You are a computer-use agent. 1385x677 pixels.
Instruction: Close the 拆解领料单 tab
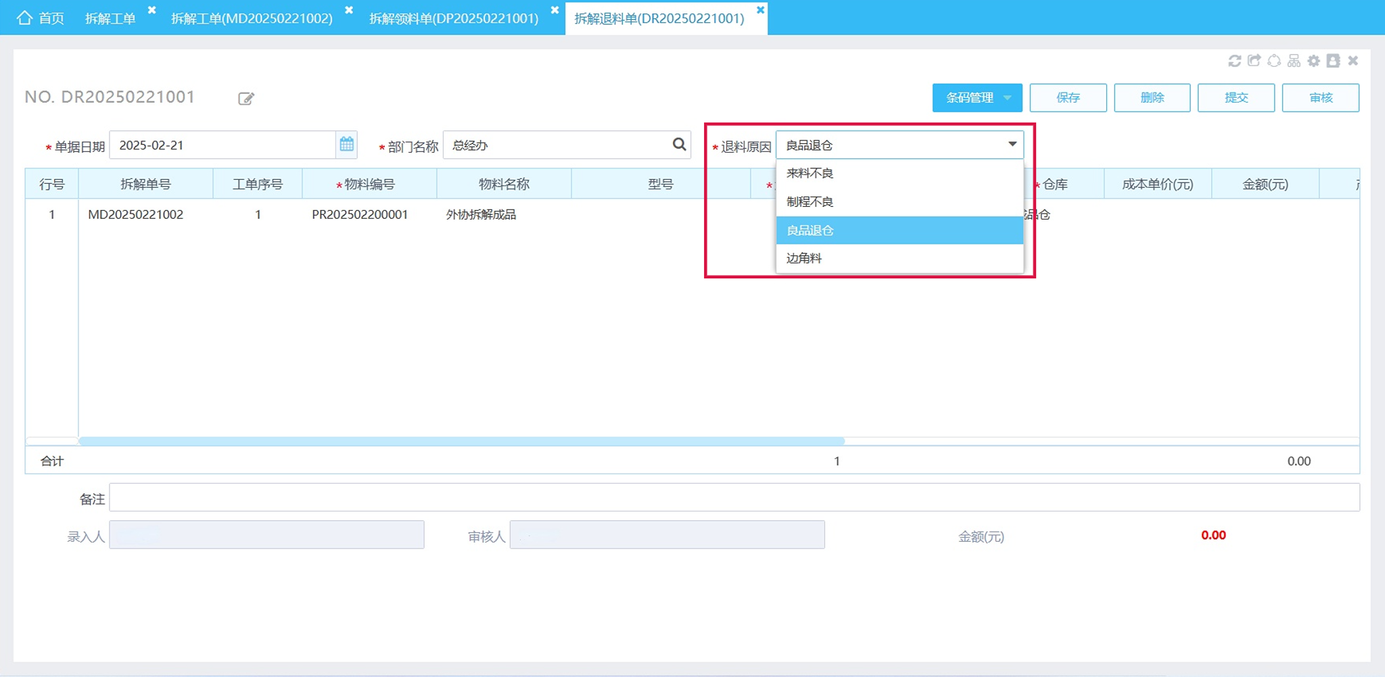[x=555, y=10]
